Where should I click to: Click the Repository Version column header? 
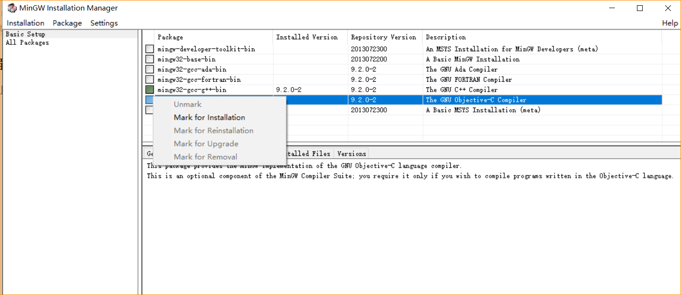(x=385, y=37)
